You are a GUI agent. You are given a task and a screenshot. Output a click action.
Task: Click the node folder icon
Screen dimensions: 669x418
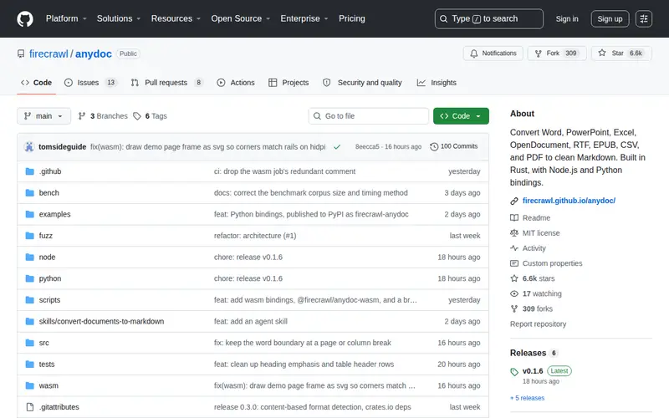point(29,257)
